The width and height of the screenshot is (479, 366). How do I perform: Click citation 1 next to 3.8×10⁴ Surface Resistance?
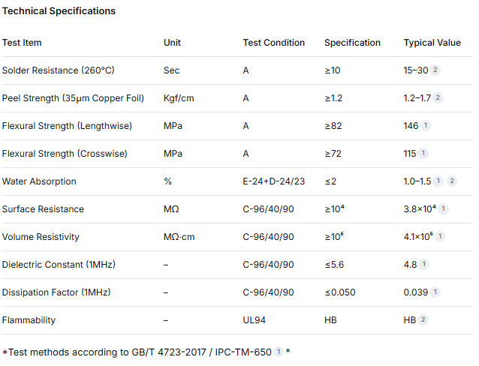pyautogui.click(x=443, y=208)
